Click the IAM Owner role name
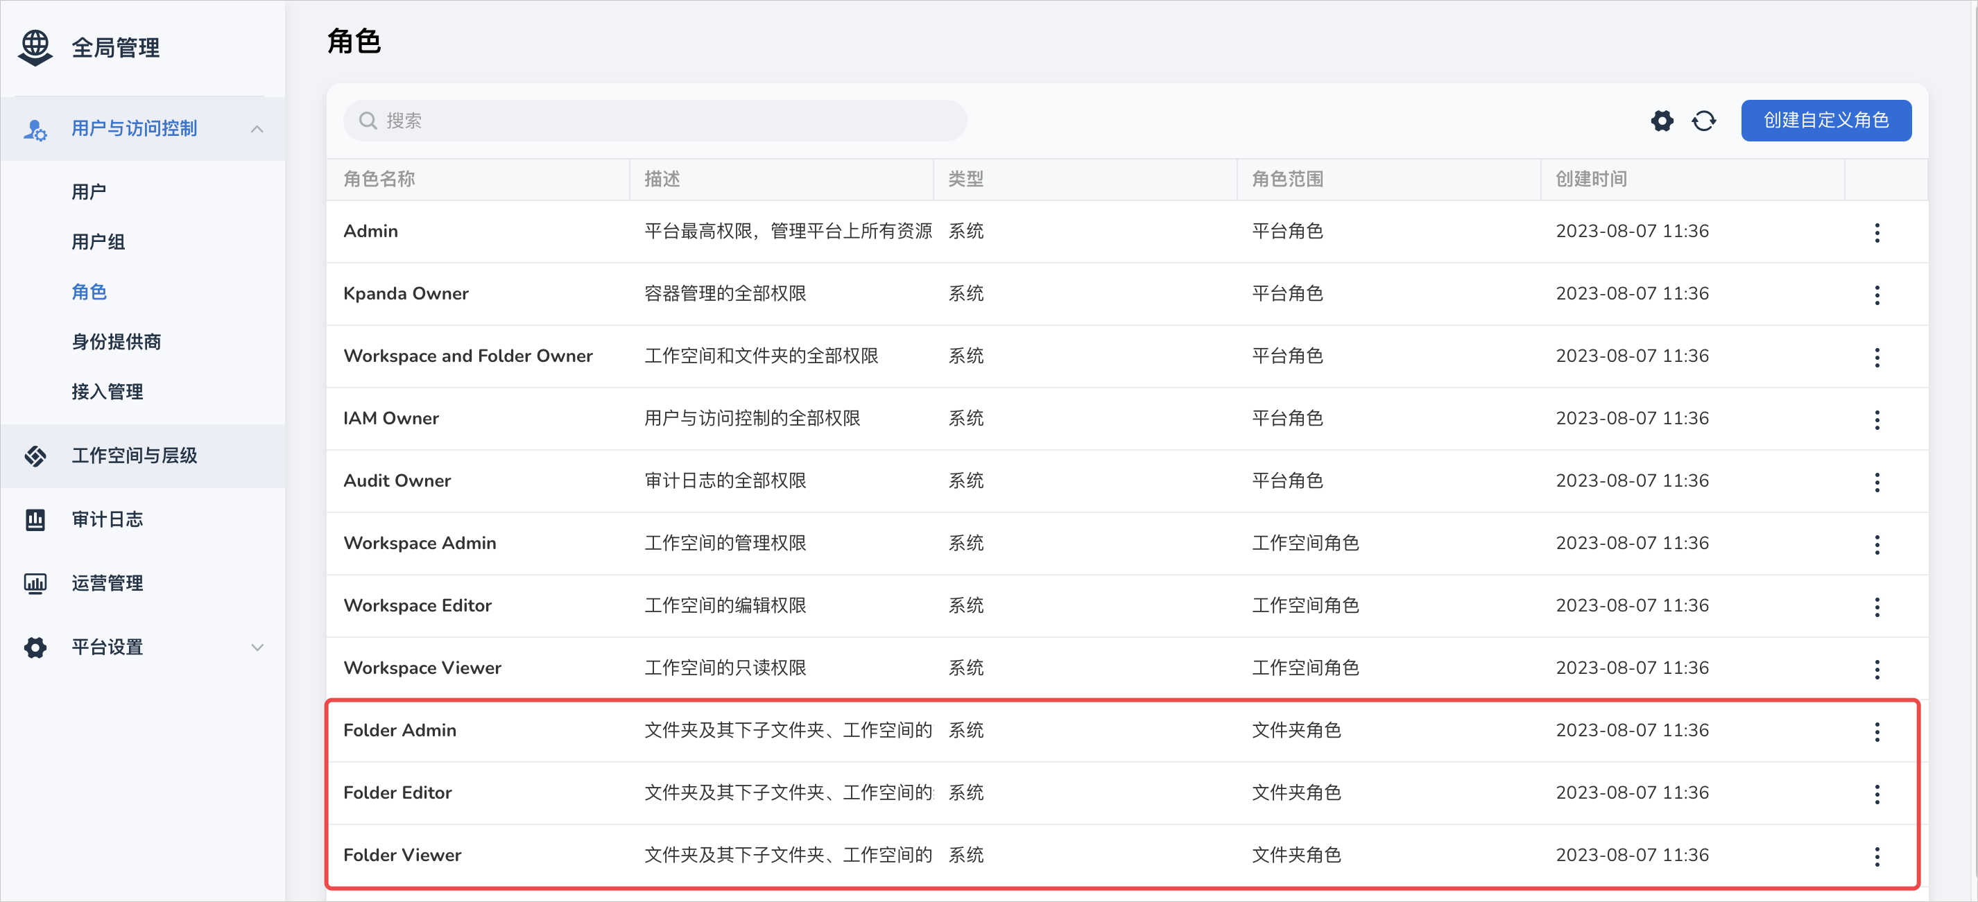 [392, 418]
